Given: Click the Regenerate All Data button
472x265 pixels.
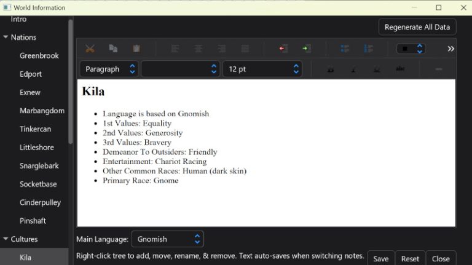Looking at the screenshot, I should tap(417, 27).
